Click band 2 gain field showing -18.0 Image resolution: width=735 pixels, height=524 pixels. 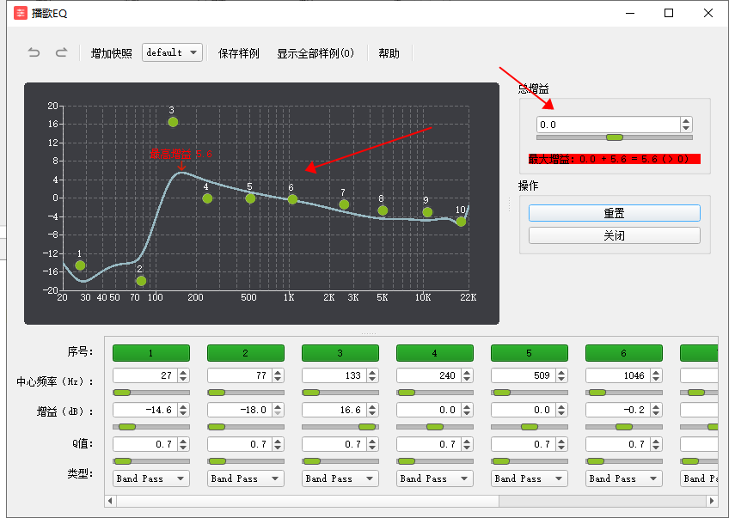240,410
